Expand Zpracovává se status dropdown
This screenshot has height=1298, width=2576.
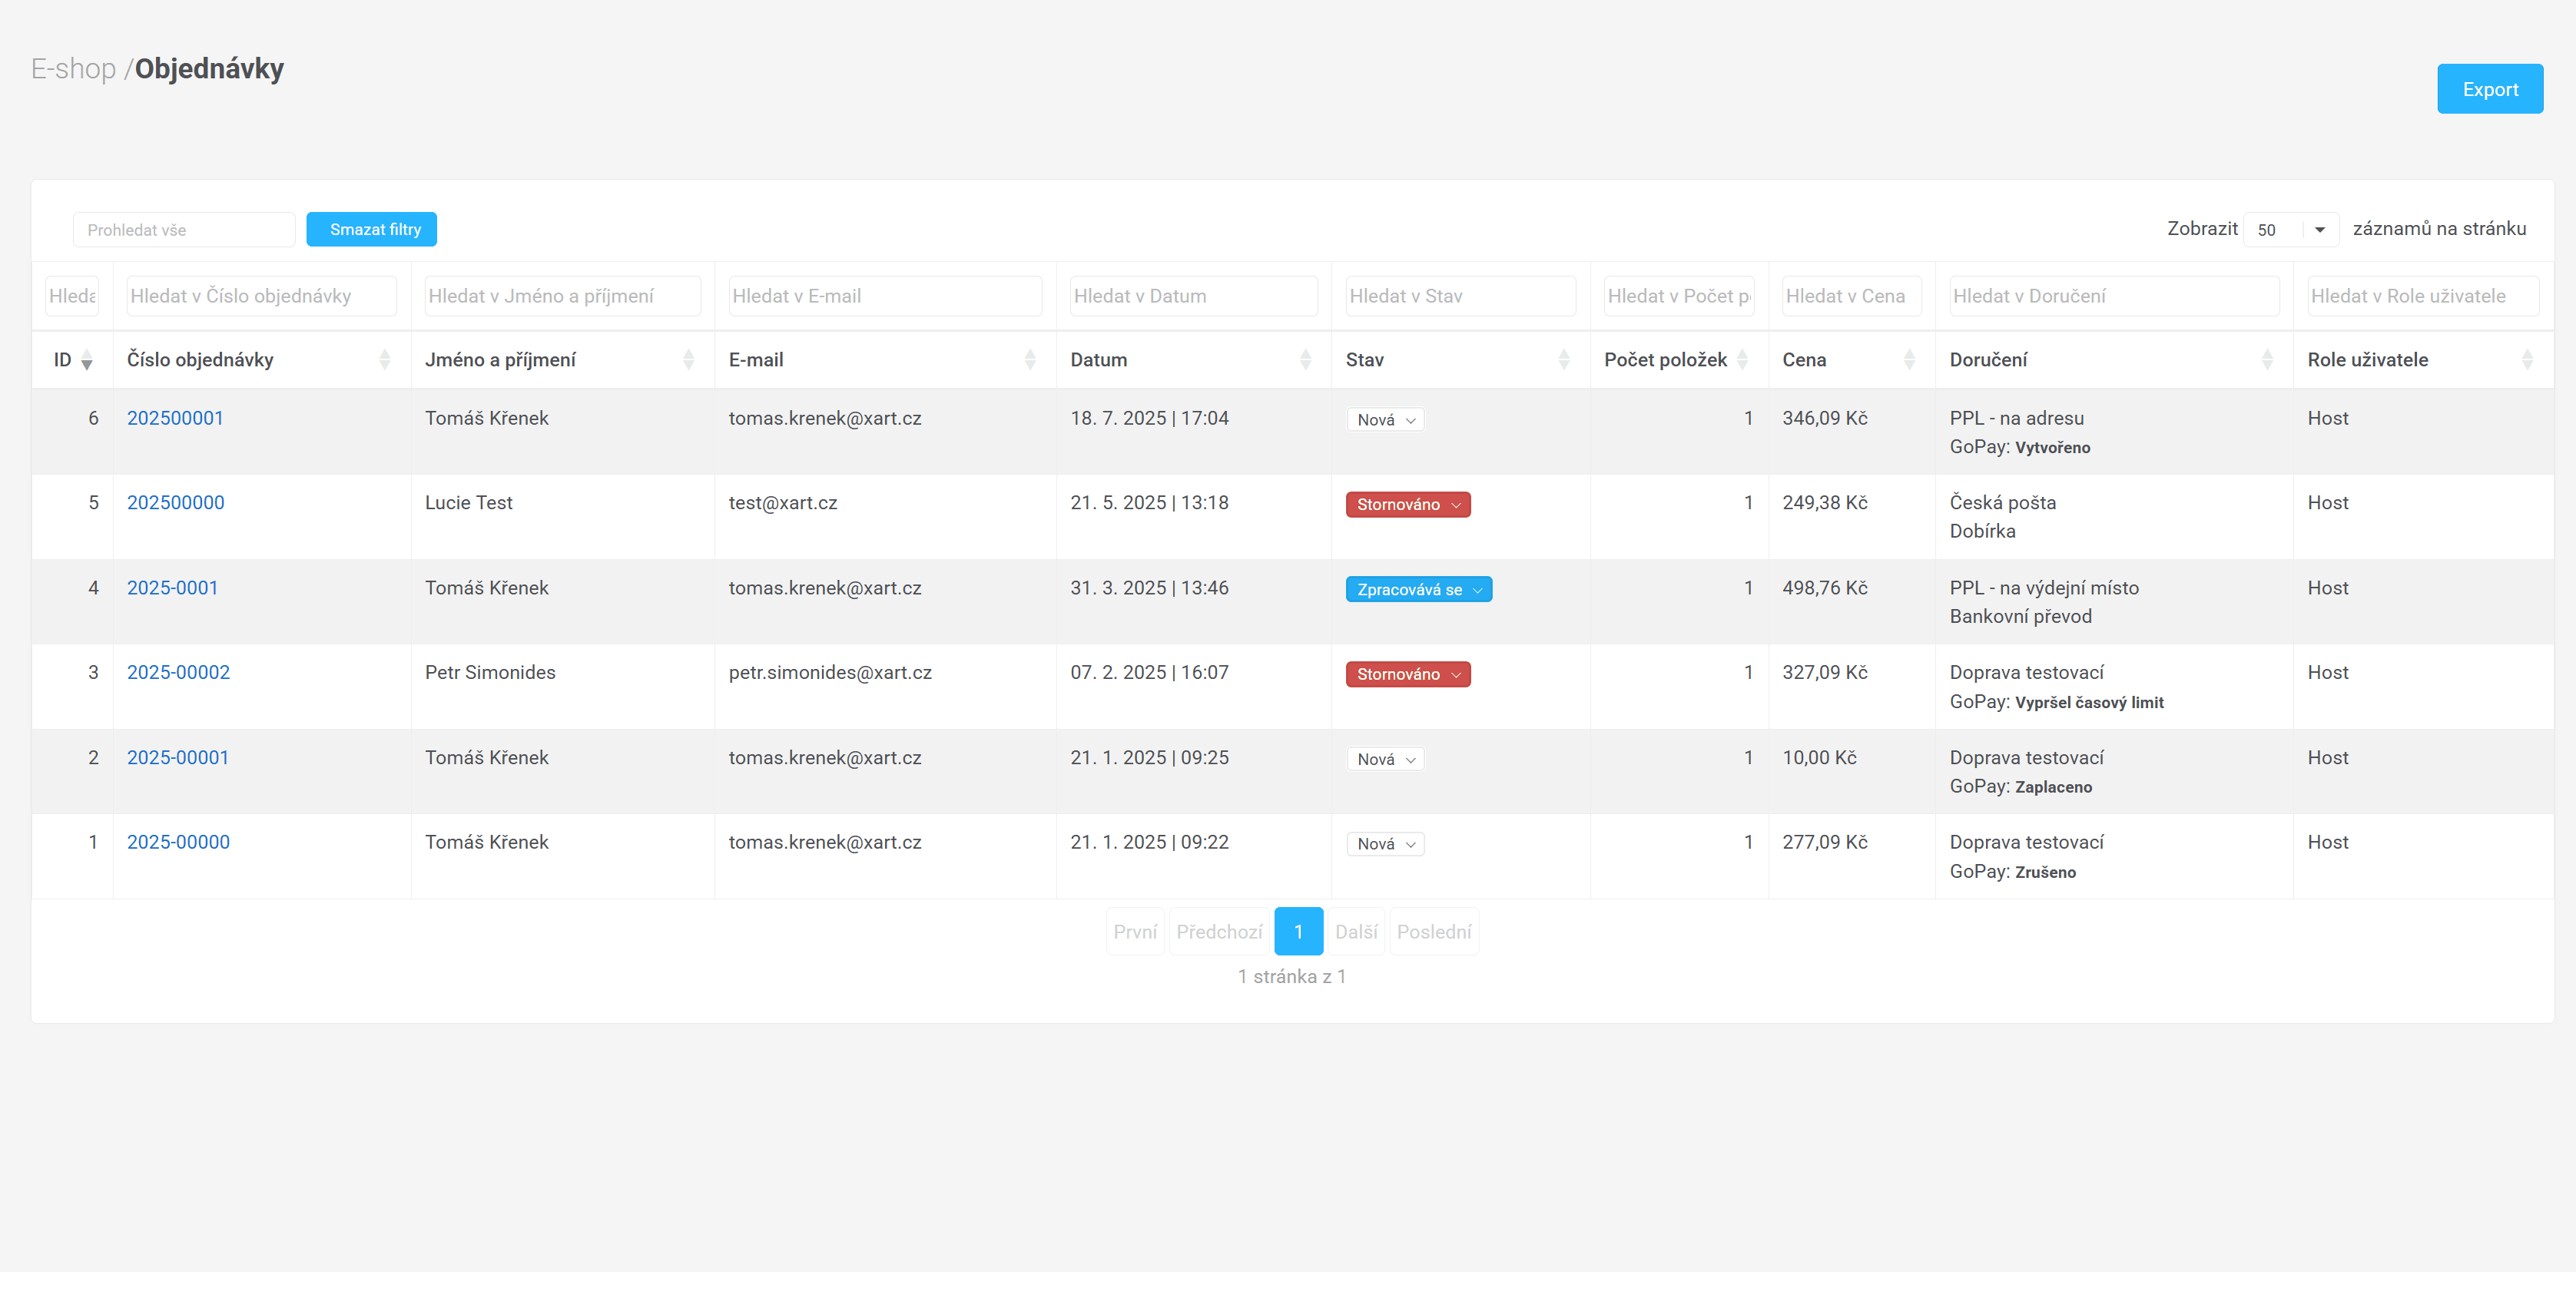pos(1418,590)
